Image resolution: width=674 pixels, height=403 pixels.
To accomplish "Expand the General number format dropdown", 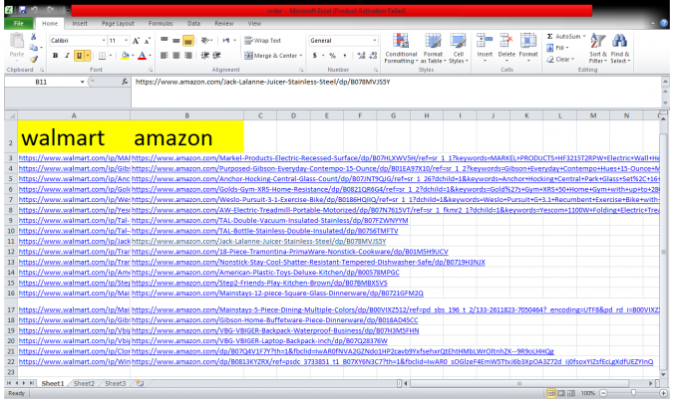I will (x=373, y=40).
